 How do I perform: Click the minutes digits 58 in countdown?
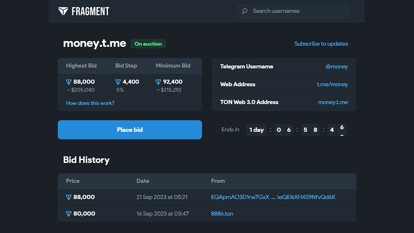[310, 130]
